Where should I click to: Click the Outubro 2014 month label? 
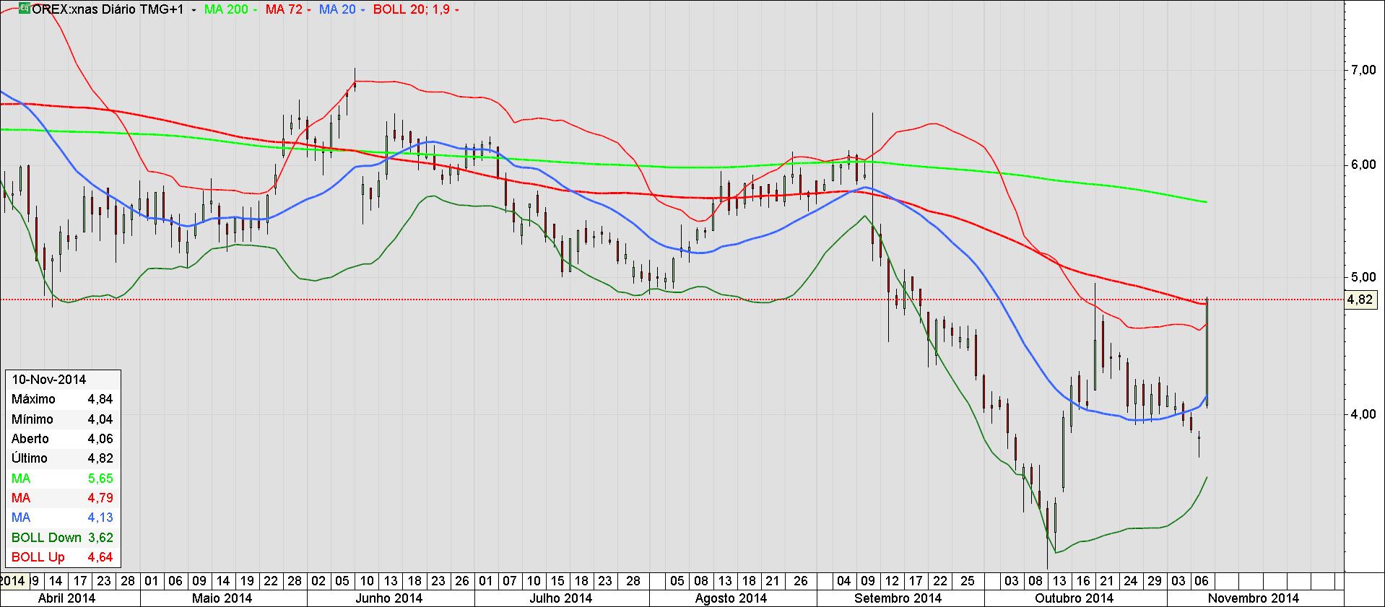(x=1074, y=598)
